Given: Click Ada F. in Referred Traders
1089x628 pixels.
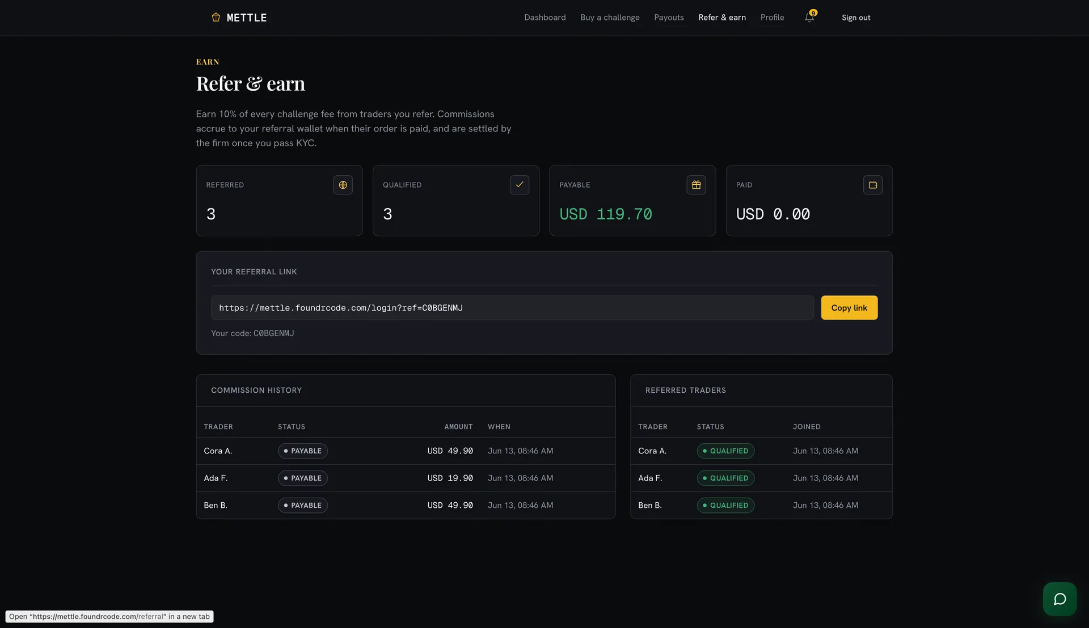Looking at the screenshot, I should point(650,478).
